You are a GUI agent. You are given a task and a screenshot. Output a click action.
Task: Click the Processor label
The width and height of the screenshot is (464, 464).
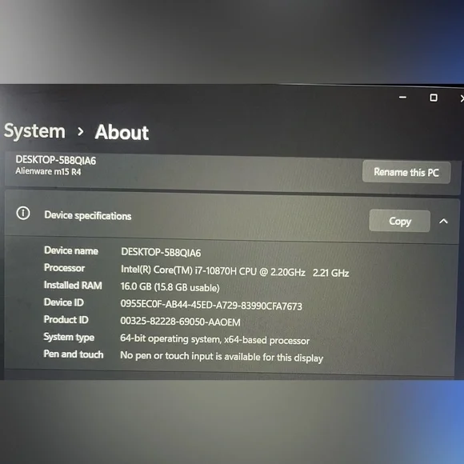[x=64, y=268]
